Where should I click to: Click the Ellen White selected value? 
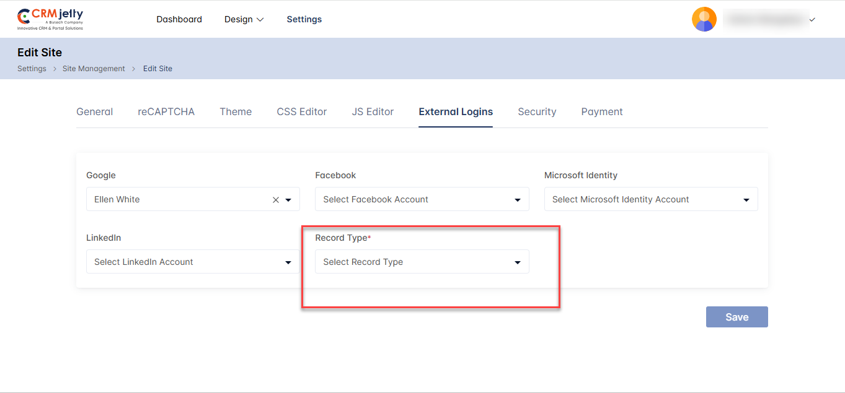point(117,199)
